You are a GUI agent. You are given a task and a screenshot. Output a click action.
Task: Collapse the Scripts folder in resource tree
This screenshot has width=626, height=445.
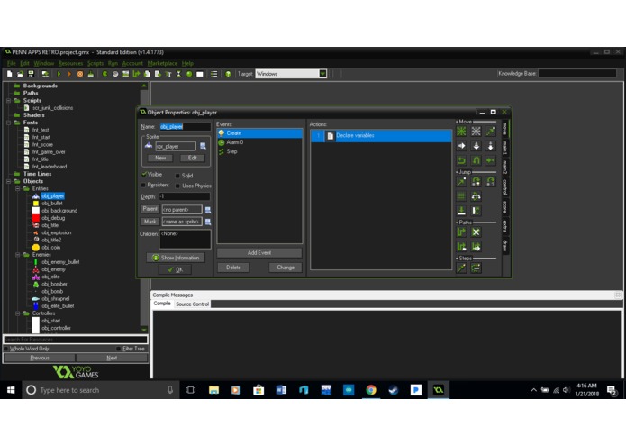8,101
